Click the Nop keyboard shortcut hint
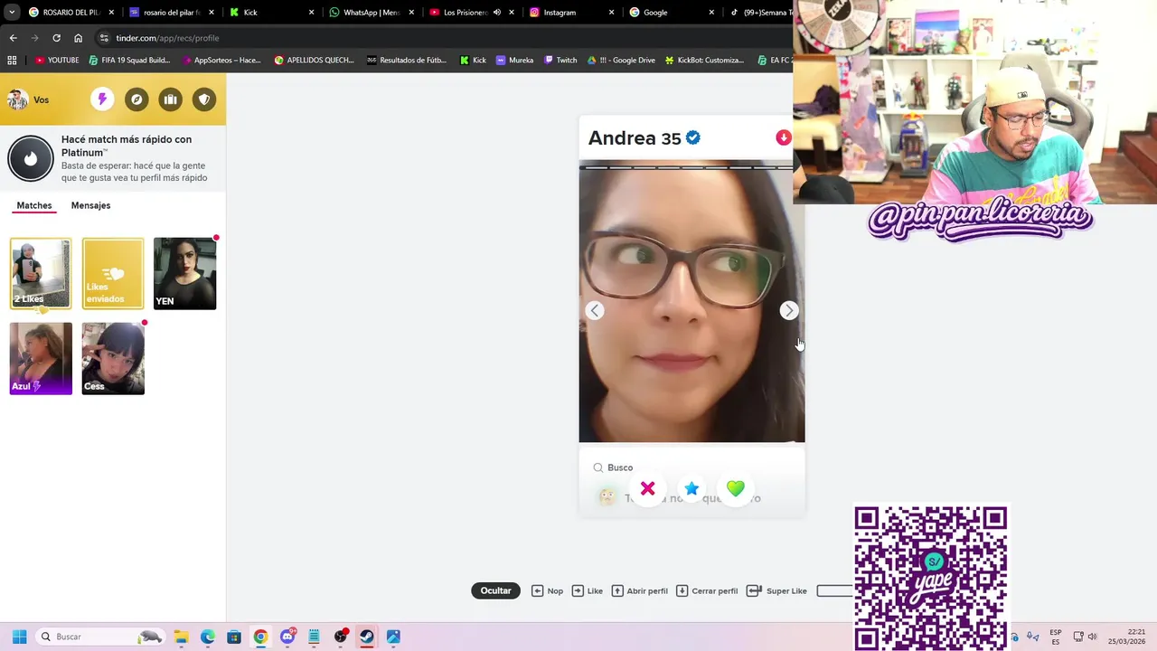This screenshot has width=1157, height=651. [x=547, y=590]
